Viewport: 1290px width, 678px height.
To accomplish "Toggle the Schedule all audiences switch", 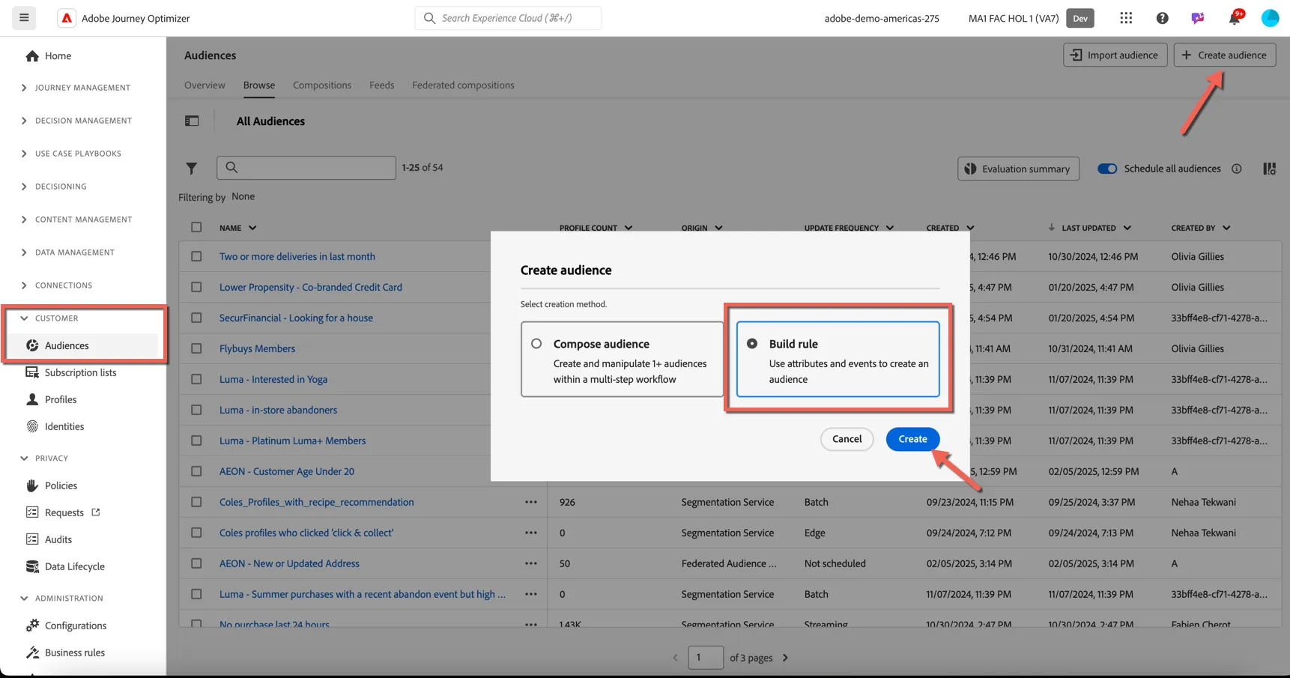I will pyautogui.click(x=1107, y=169).
